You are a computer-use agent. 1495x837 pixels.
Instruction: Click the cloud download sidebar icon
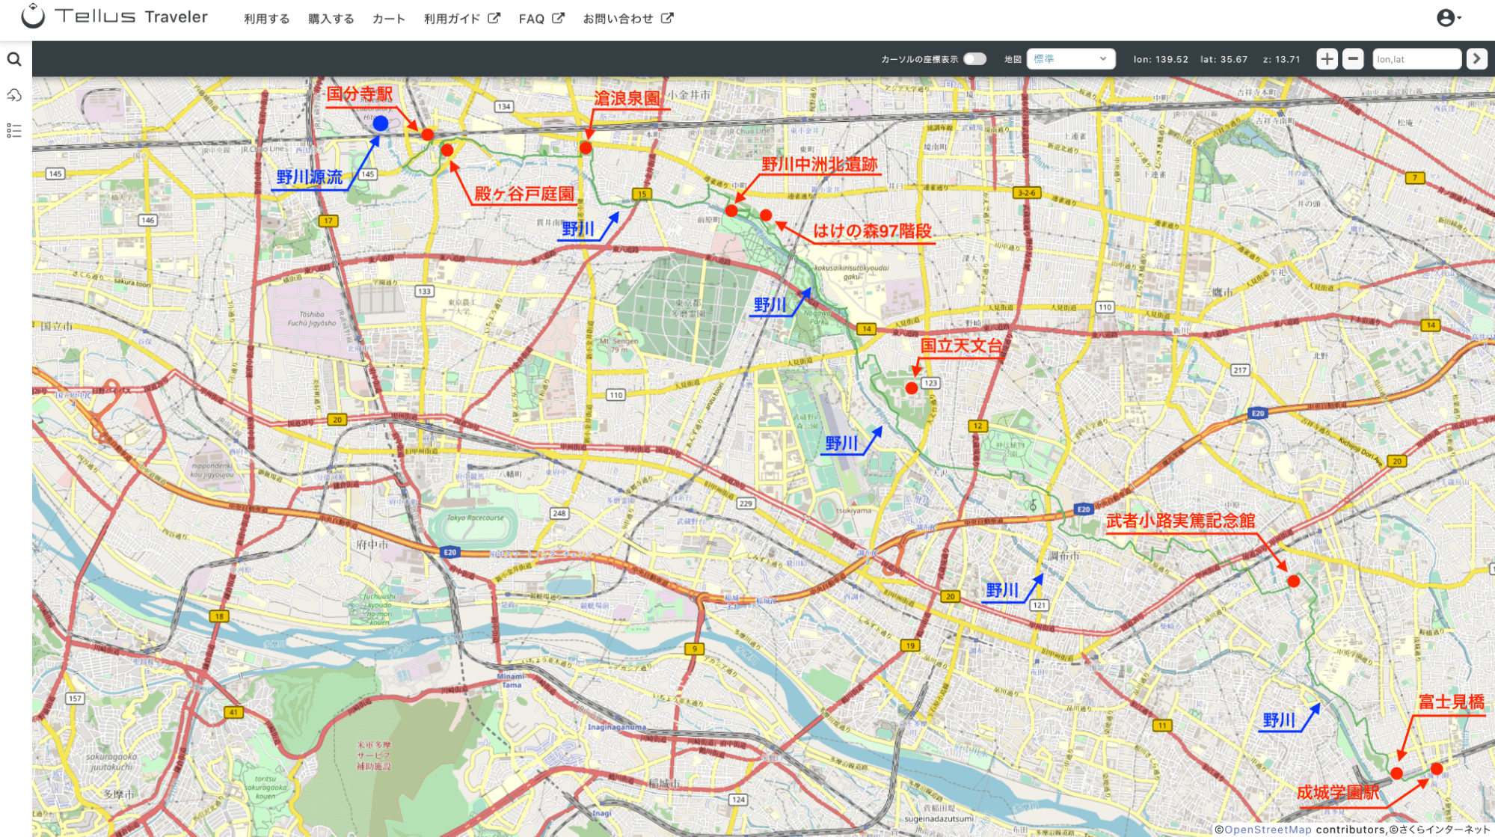pyautogui.click(x=14, y=95)
